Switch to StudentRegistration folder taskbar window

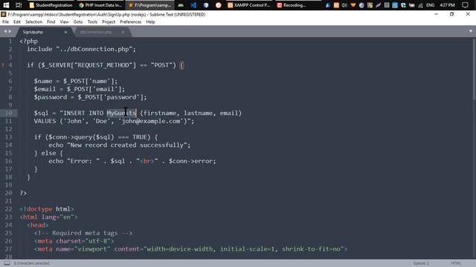(51, 5)
